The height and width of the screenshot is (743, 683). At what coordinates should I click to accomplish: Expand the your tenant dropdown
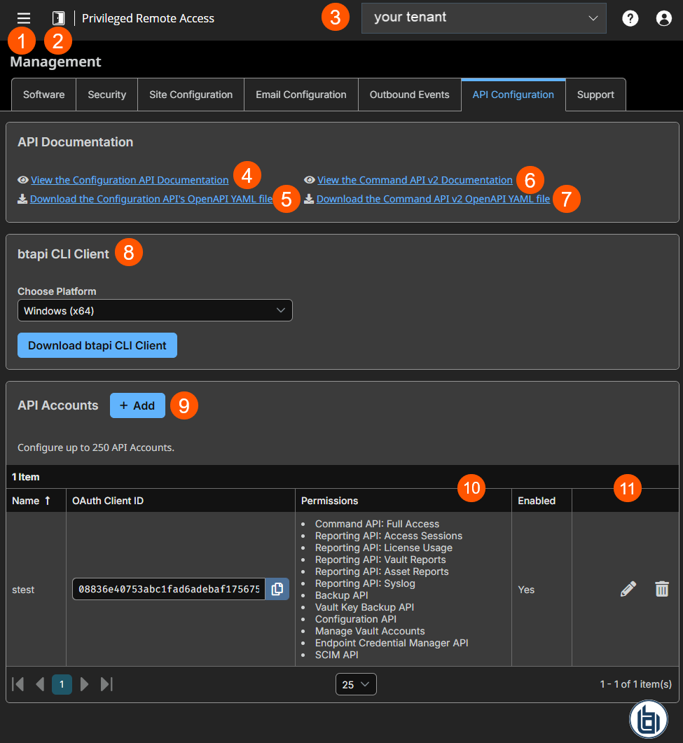483,18
